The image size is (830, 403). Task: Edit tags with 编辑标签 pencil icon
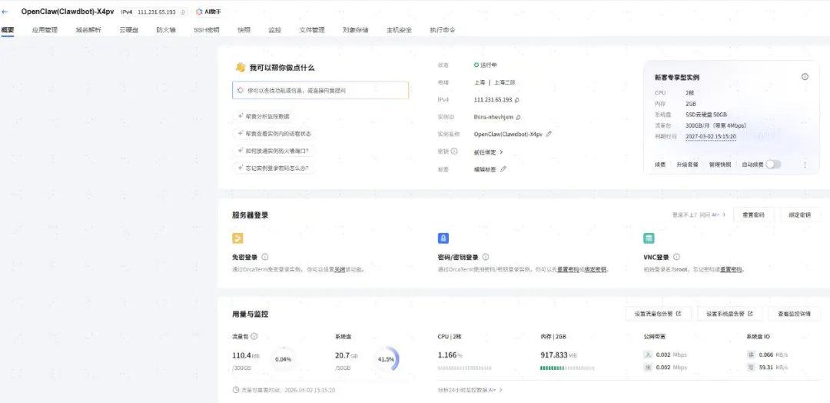[x=503, y=169]
